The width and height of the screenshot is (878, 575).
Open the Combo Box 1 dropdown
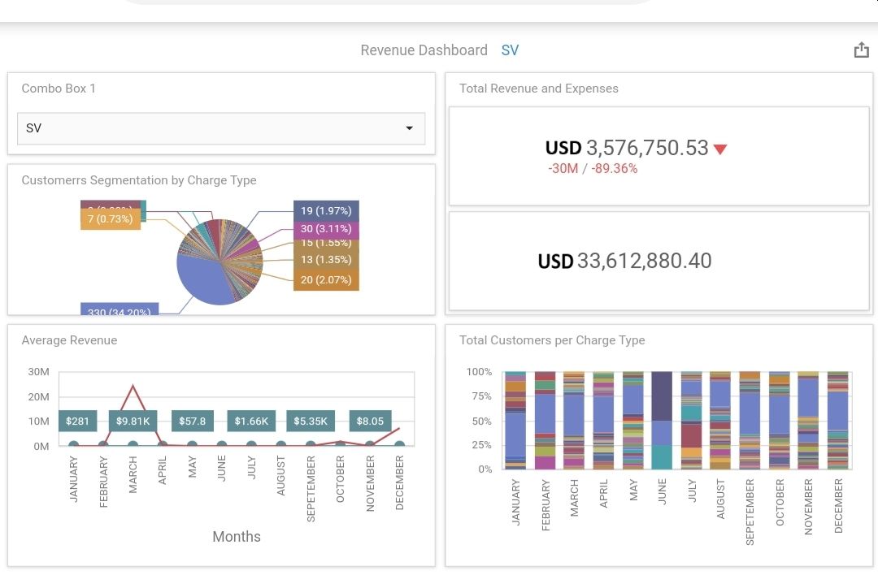click(221, 128)
